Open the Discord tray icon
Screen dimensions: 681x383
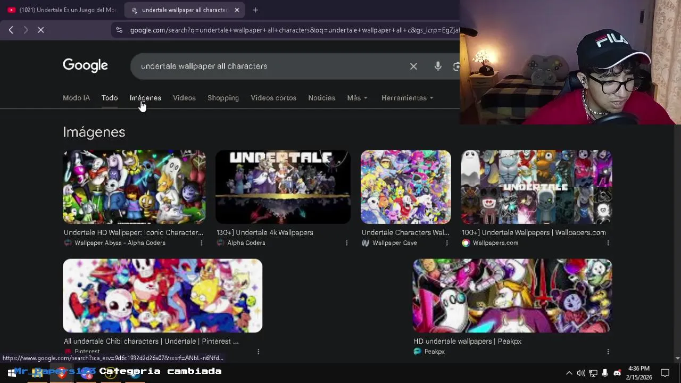coord(617,373)
